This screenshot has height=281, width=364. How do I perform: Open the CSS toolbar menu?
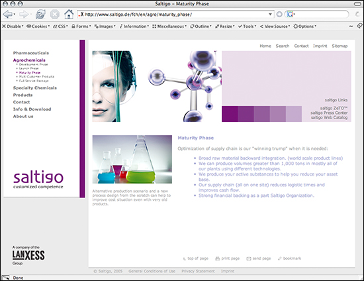click(60, 27)
